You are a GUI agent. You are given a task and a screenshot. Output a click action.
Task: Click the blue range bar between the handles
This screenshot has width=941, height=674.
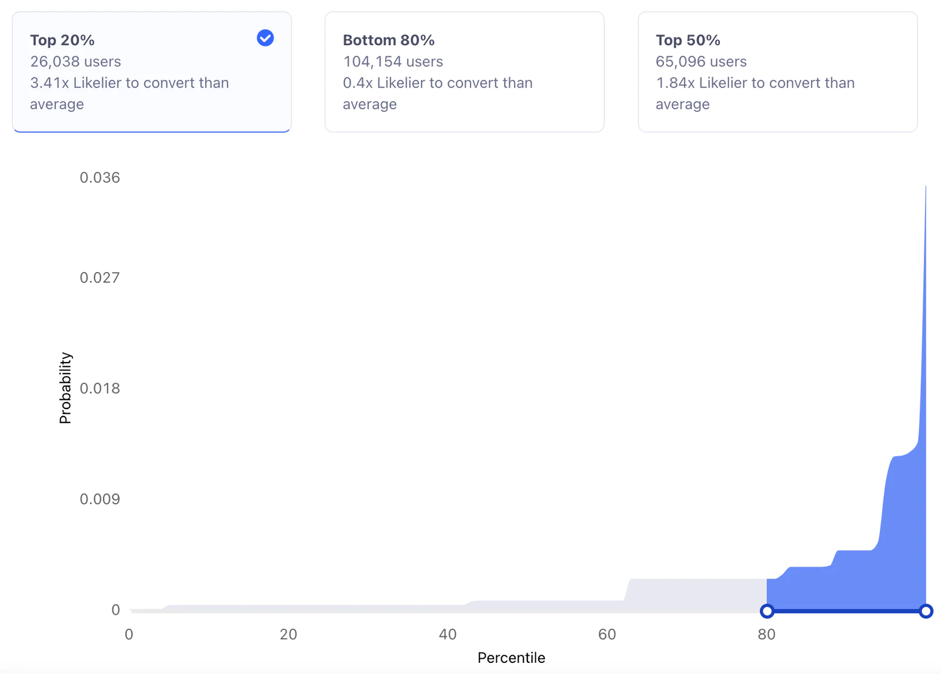pyautogui.click(x=846, y=611)
